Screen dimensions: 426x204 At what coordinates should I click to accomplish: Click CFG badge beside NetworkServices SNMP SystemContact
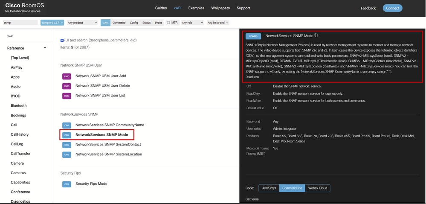[67, 145]
